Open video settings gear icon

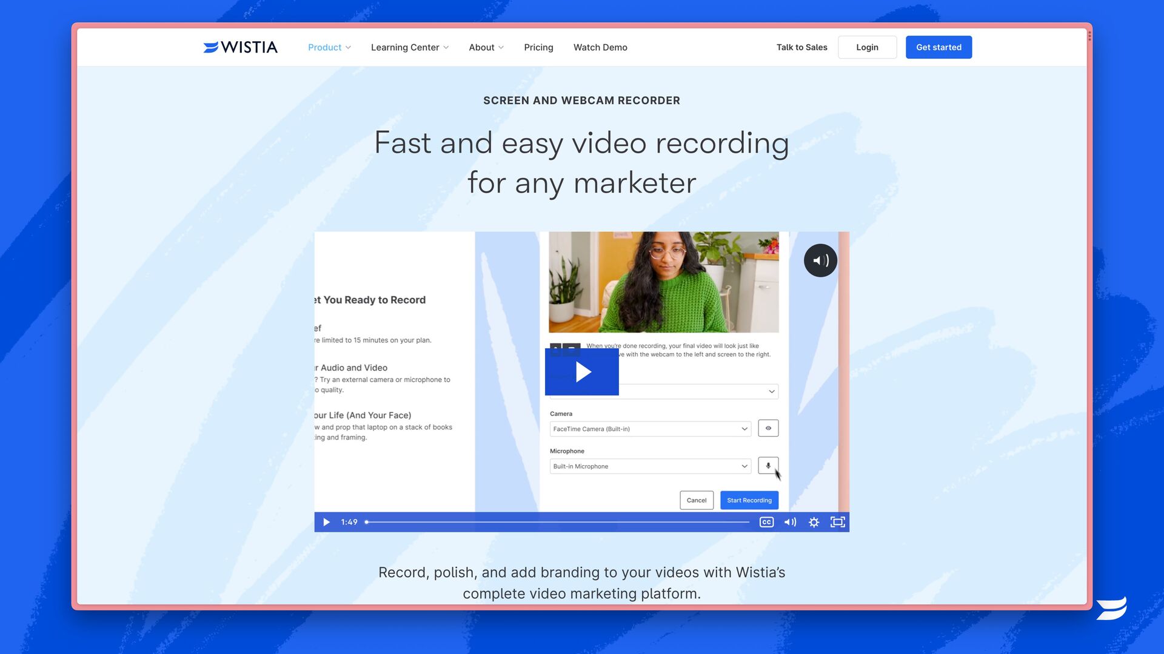pos(814,522)
